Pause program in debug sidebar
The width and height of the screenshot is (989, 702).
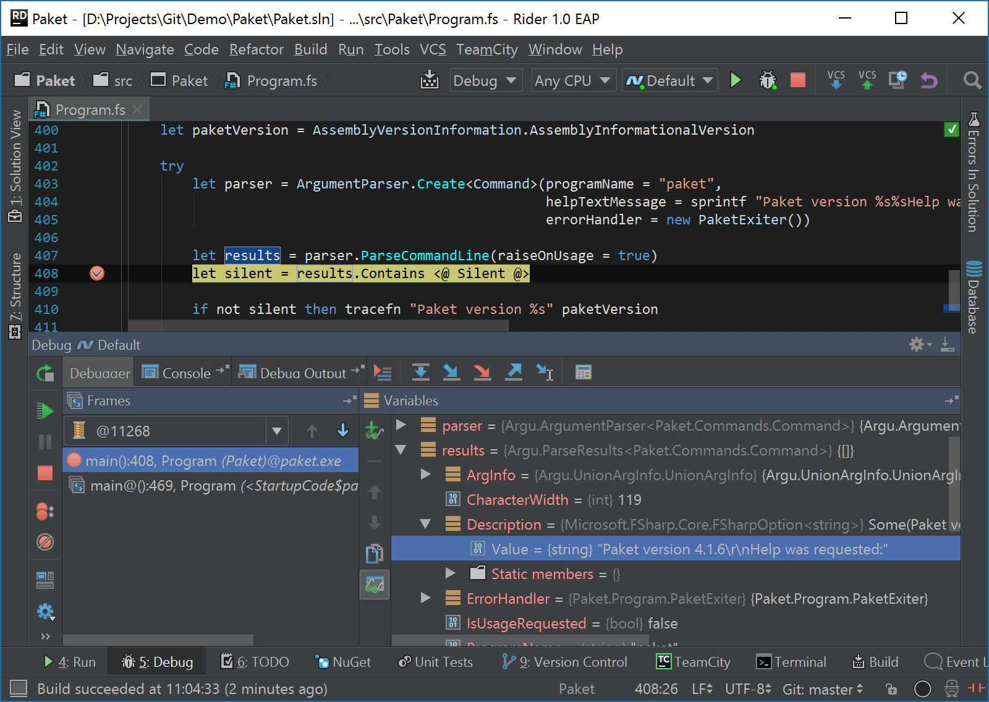click(x=45, y=441)
